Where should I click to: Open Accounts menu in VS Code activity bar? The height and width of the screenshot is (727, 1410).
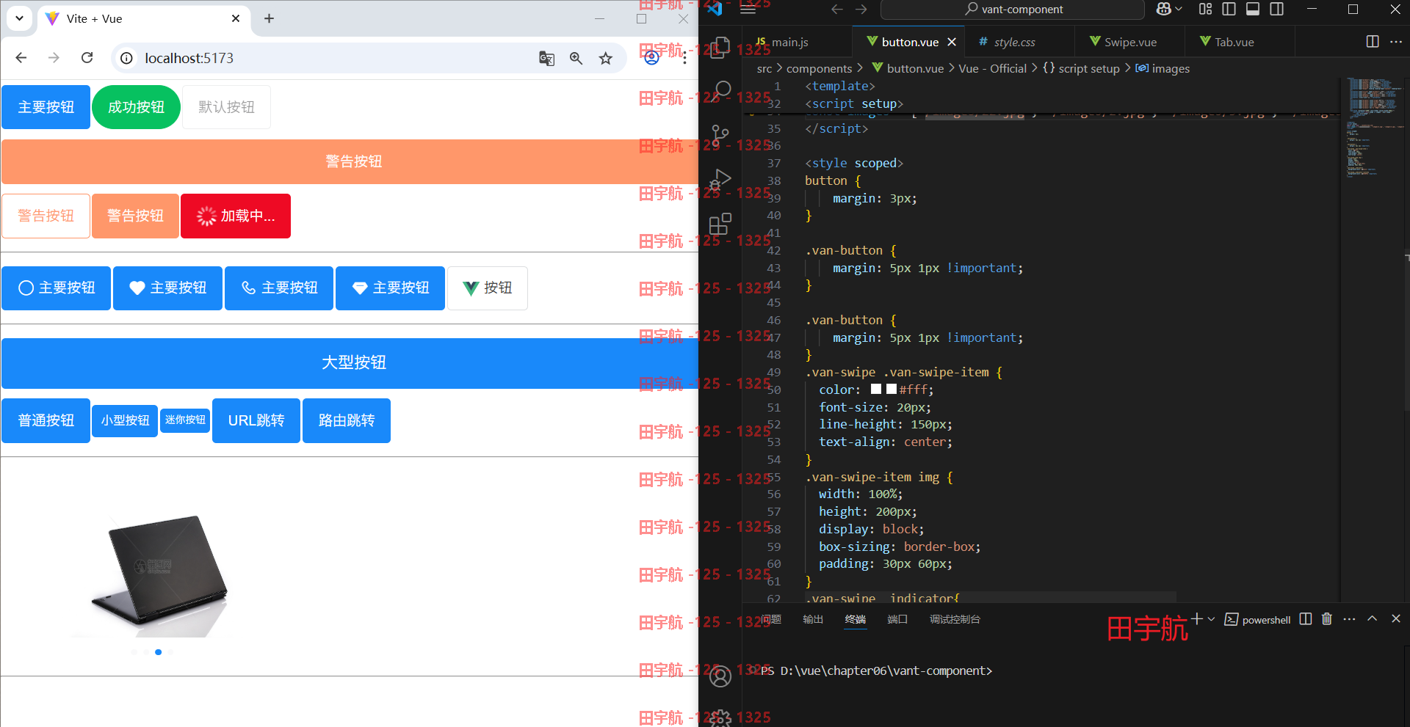pos(720,676)
